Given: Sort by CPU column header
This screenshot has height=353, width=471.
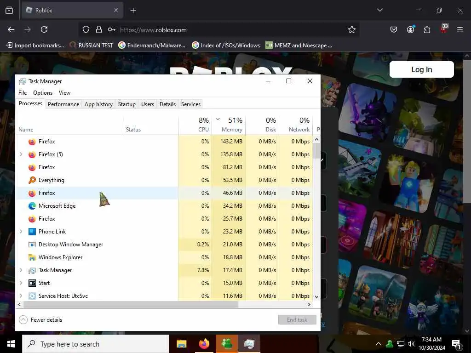Looking at the screenshot, I should (195, 125).
